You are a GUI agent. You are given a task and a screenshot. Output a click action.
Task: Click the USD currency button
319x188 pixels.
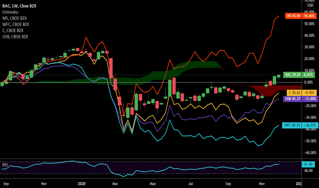point(310,5)
